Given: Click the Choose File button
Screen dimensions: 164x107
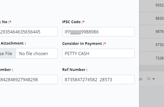Looking at the screenshot, I should (x=8, y=53).
